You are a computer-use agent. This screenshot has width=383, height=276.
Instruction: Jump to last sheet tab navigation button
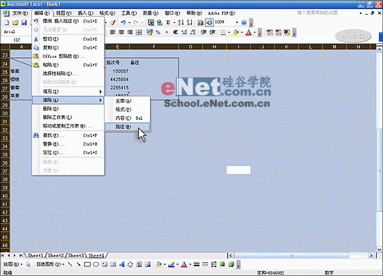coord(21,256)
